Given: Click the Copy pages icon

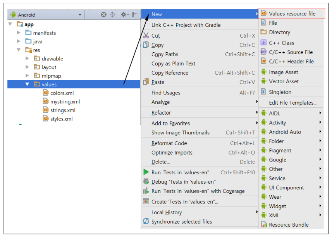Looking at the screenshot, I should (146, 45).
